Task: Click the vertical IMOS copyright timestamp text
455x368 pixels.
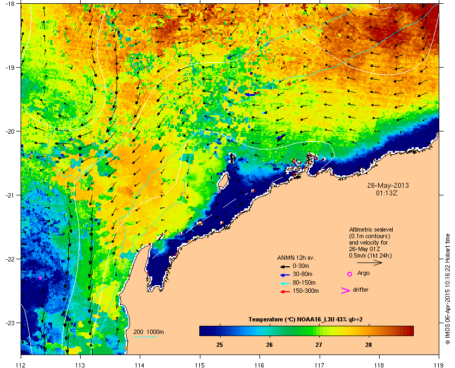Action: pyautogui.click(x=448, y=289)
